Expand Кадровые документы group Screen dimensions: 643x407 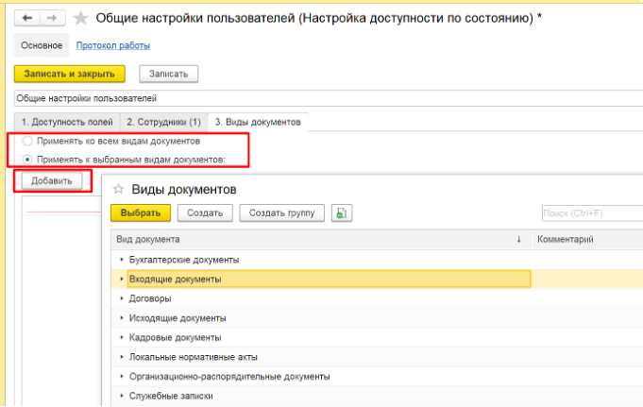[x=122, y=337]
